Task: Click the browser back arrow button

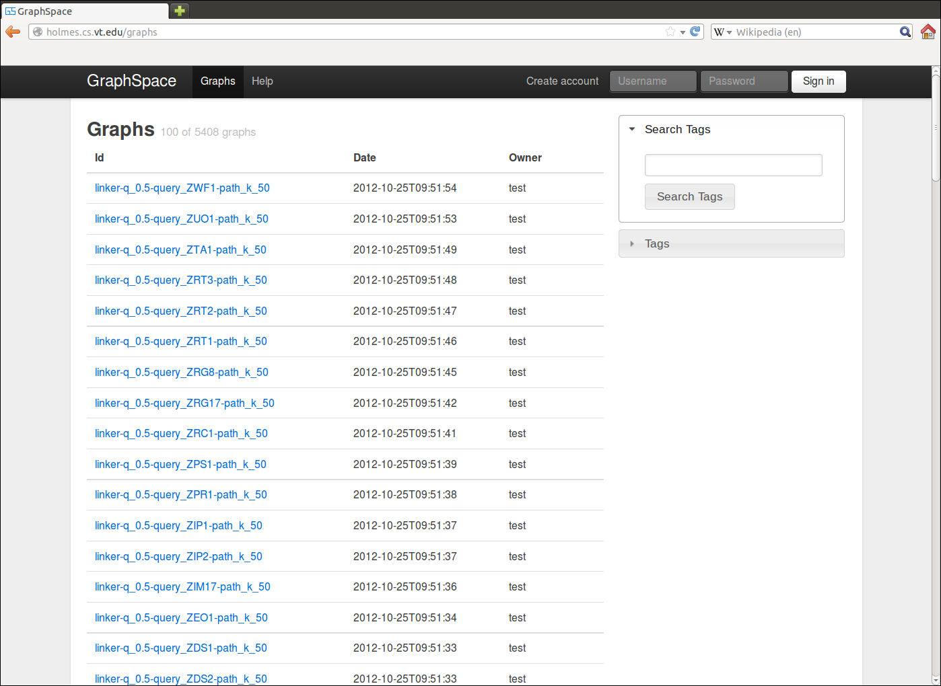Action: point(13,32)
